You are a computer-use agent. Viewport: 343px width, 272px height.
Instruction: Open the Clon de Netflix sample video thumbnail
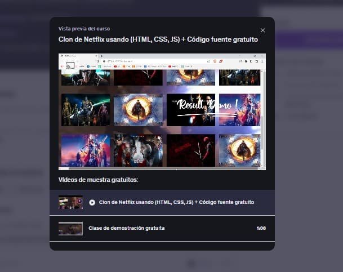pos(70,202)
